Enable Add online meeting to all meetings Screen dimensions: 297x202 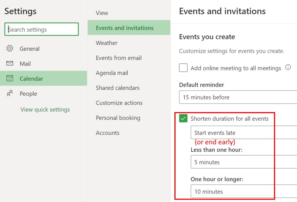[183, 68]
